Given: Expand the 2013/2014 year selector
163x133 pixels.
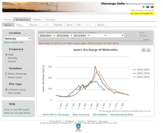Looking at the screenshot, I should 81,36.
